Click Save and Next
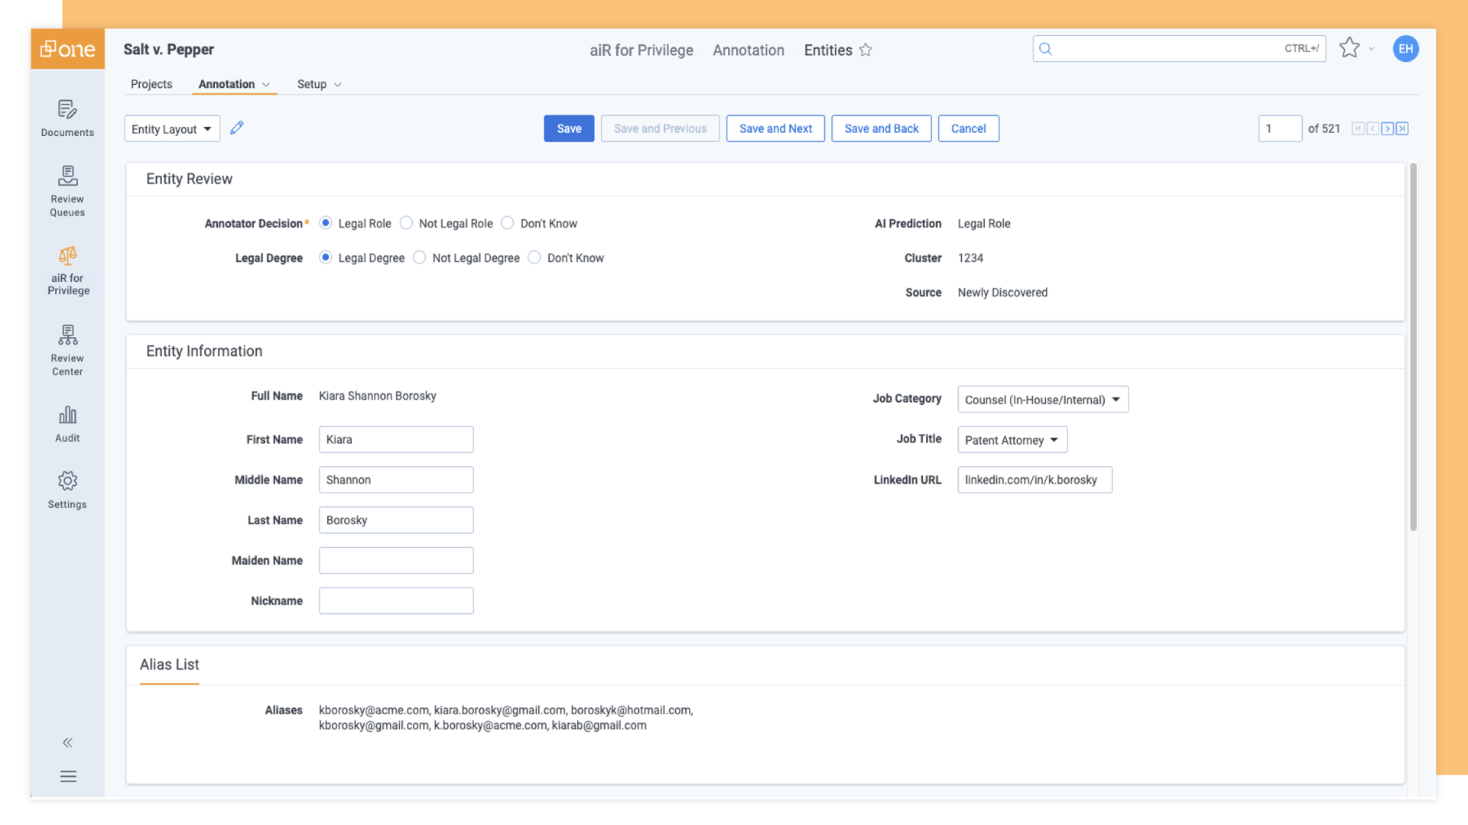Screen dimensions: 1468x825 (x=775, y=128)
